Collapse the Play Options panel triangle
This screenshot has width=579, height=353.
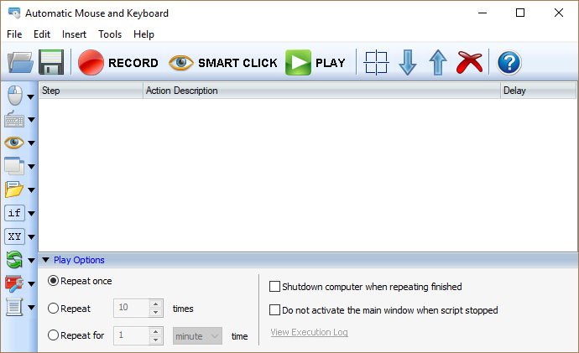tap(46, 260)
